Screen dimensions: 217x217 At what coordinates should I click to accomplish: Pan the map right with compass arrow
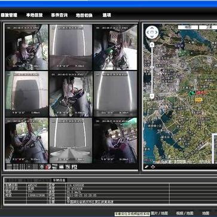point(156,32)
